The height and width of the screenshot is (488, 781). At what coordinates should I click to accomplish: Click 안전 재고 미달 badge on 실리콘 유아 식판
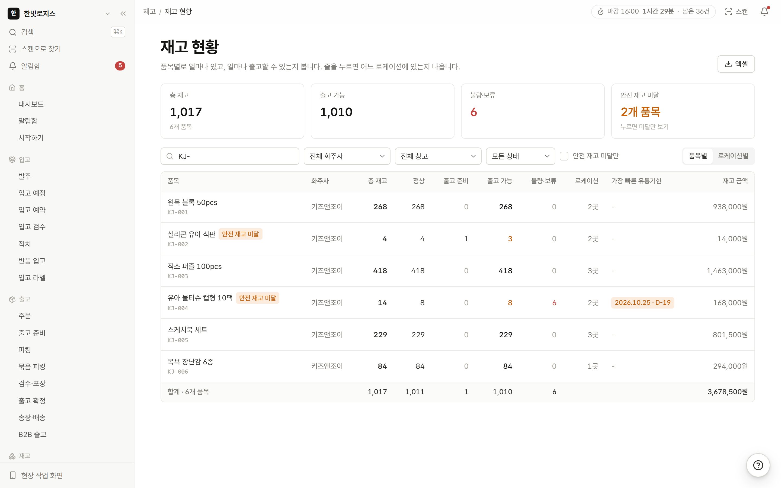point(241,234)
